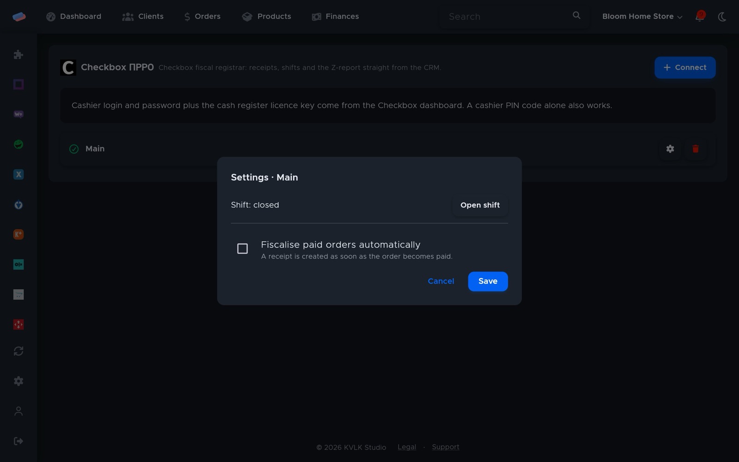Click the Open shift button
739x462 pixels.
(480, 205)
